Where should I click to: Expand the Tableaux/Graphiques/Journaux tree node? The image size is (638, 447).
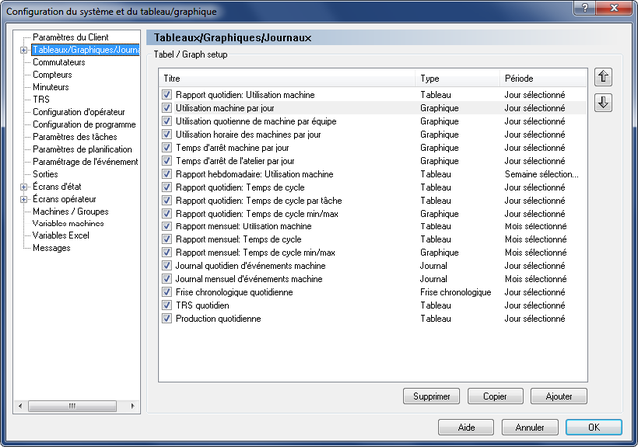tap(24, 50)
